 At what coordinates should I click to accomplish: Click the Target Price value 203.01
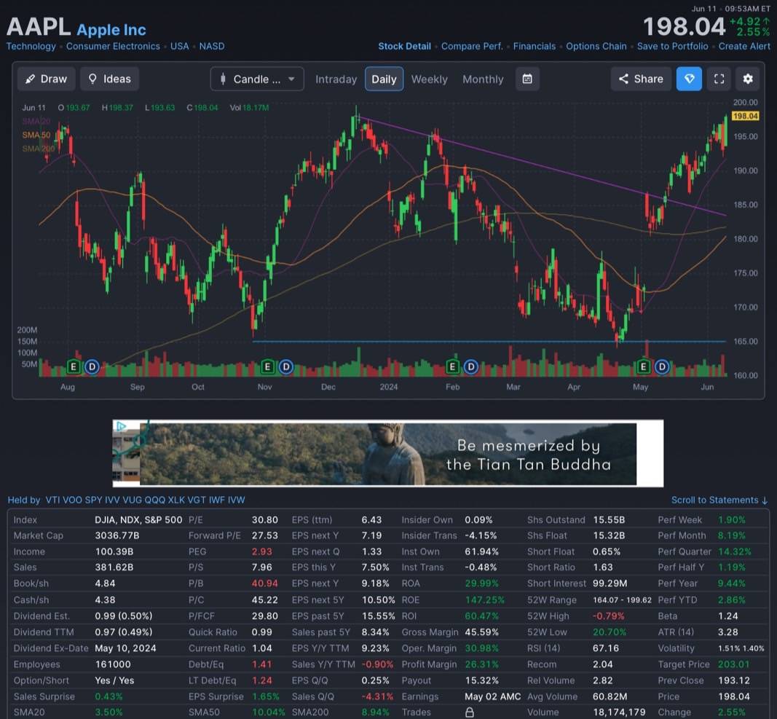point(734,664)
